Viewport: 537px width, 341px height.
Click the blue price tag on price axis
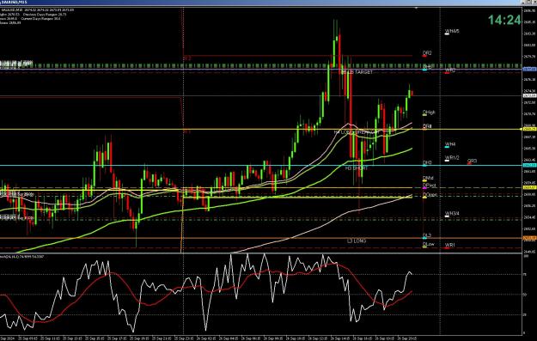(530, 70)
